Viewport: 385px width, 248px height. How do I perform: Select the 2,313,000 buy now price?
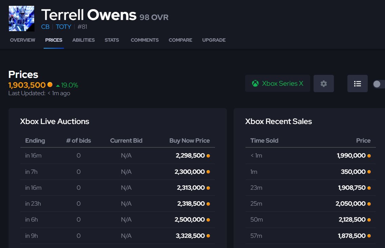[191, 188]
